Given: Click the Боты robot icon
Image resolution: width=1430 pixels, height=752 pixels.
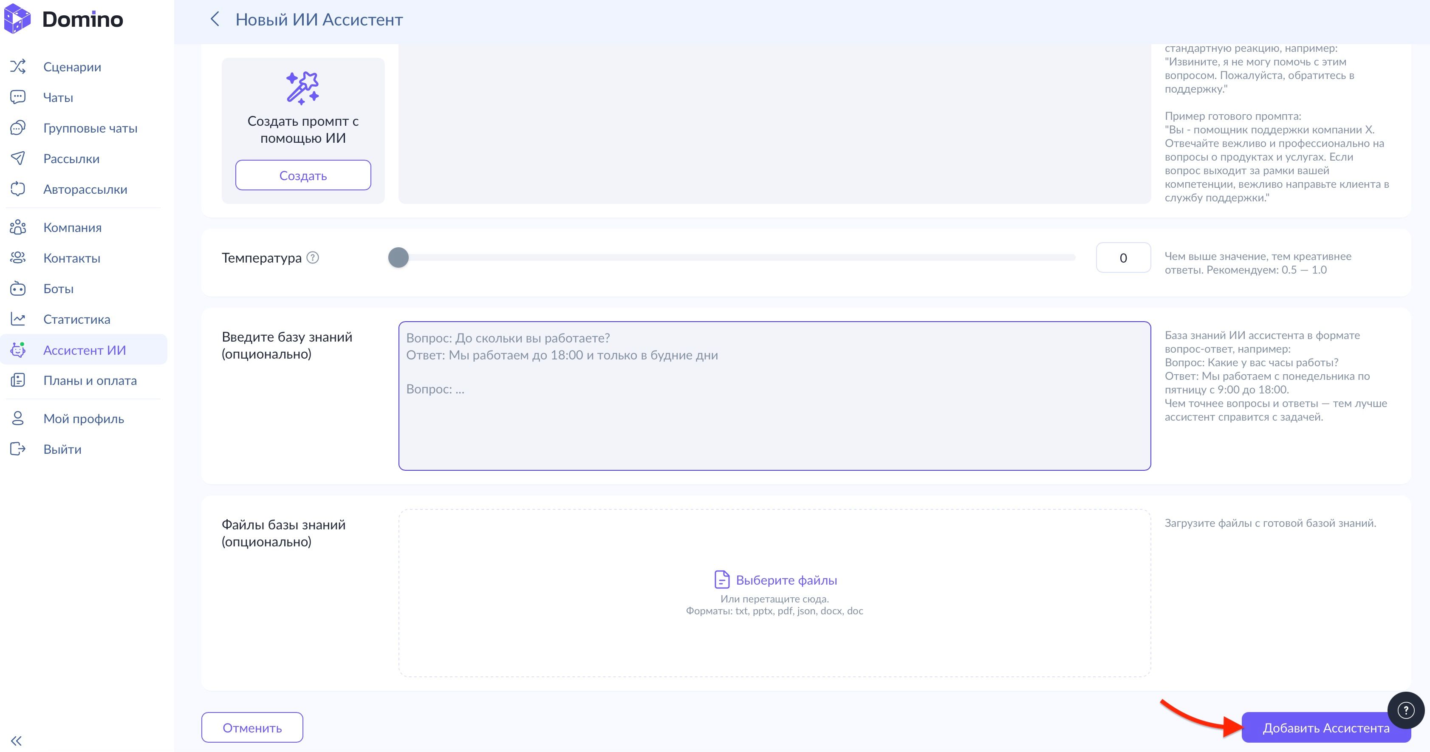Looking at the screenshot, I should tap(18, 288).
